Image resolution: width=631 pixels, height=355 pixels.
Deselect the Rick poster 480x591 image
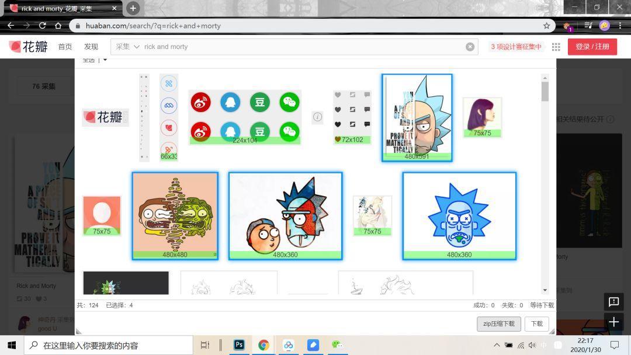tap(417, 117)
